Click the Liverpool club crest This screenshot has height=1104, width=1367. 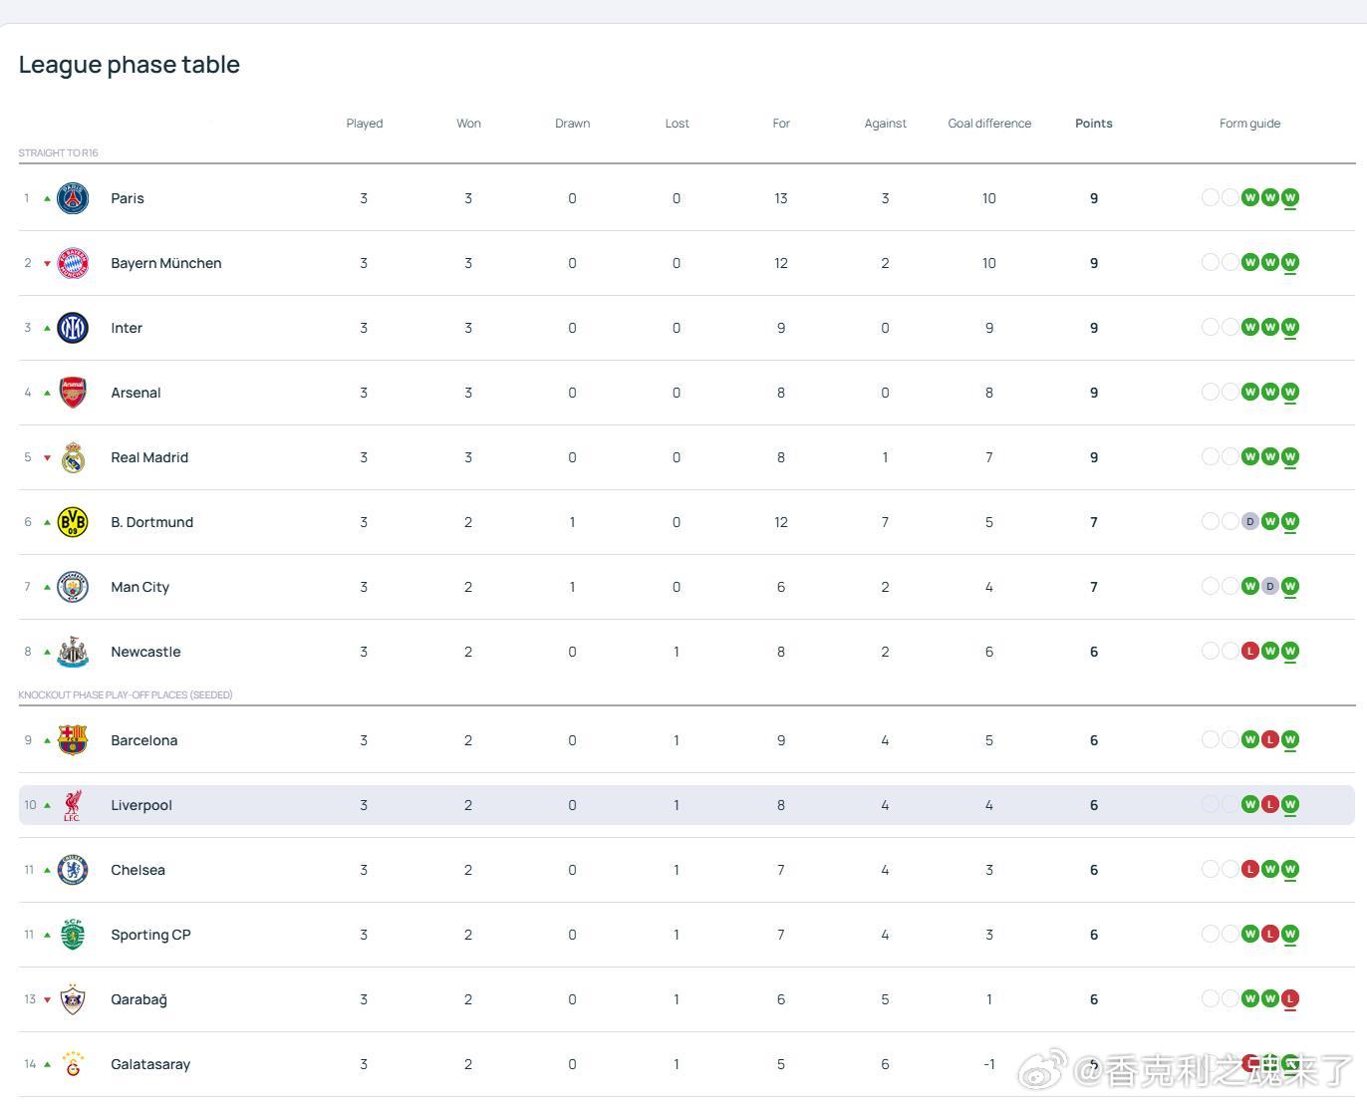point(73,805)
